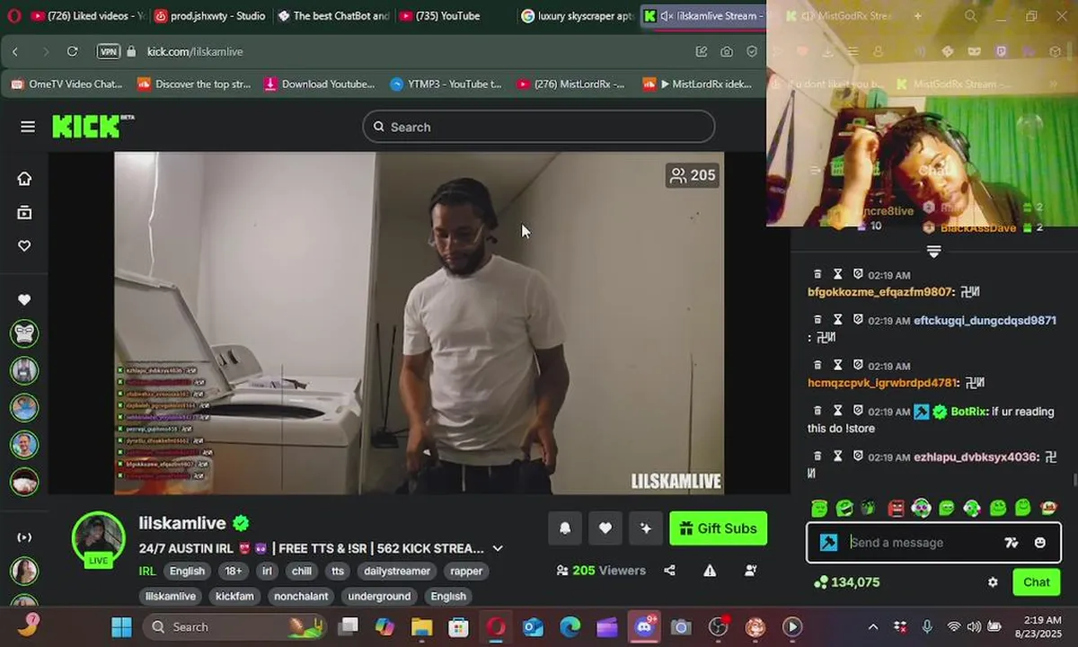Click the 7TV icon in message box
The height and width of the screenshot is (647, 1078).
[1012, 543]
